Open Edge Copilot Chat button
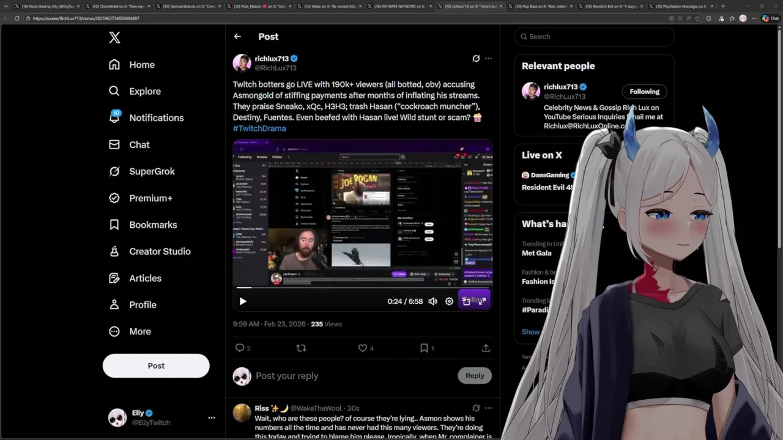 (770, 18)
